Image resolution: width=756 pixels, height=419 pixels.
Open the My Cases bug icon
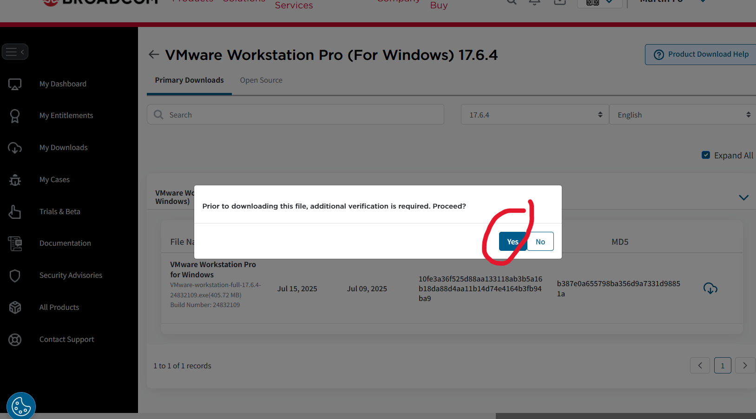15,180
